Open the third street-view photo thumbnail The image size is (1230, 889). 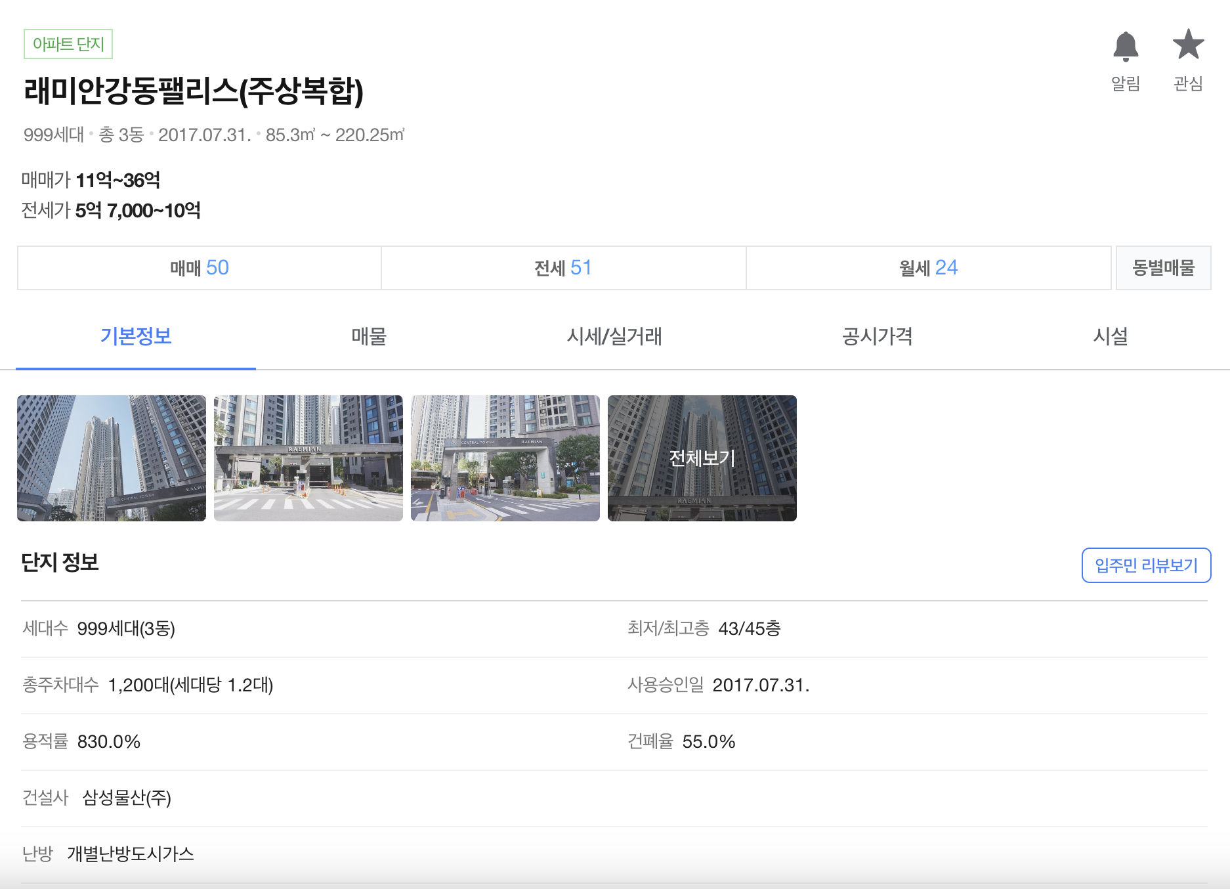click(505, 458)
